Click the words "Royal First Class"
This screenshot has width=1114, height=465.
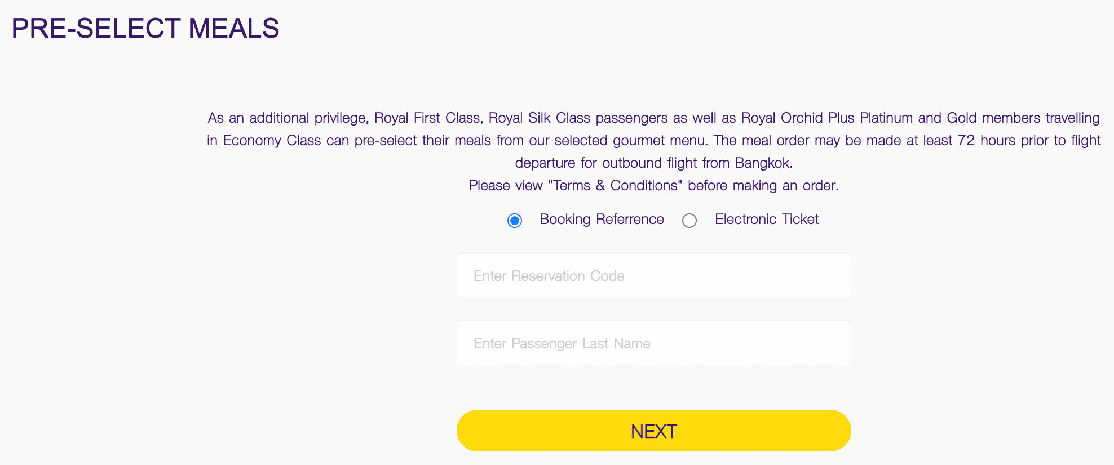(x=428, y=118)
